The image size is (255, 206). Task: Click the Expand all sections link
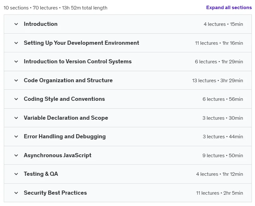[x=229, y=8]
